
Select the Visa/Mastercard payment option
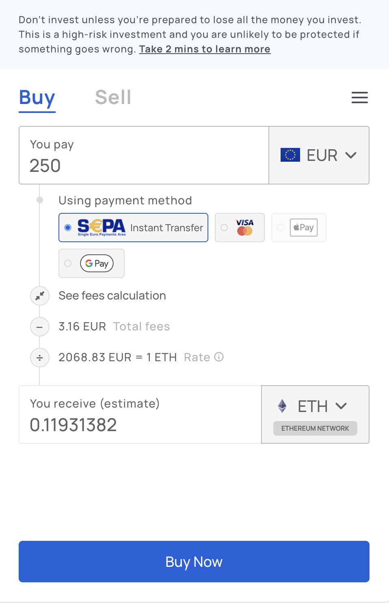coord(240,228)
